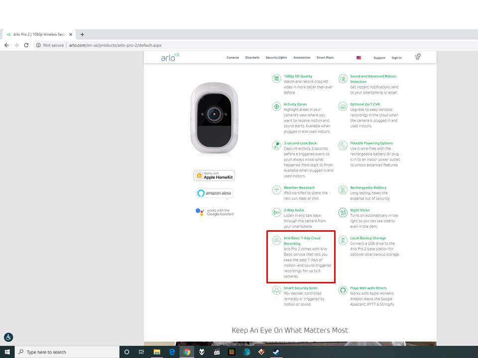Click the Support link
This screenshot has width=478, height=358.
[379, 58]
